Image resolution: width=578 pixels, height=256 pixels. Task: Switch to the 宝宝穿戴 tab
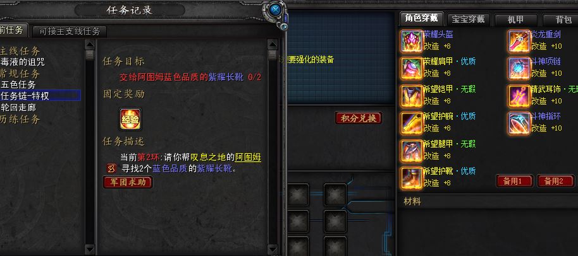click(x=468, y=20)
